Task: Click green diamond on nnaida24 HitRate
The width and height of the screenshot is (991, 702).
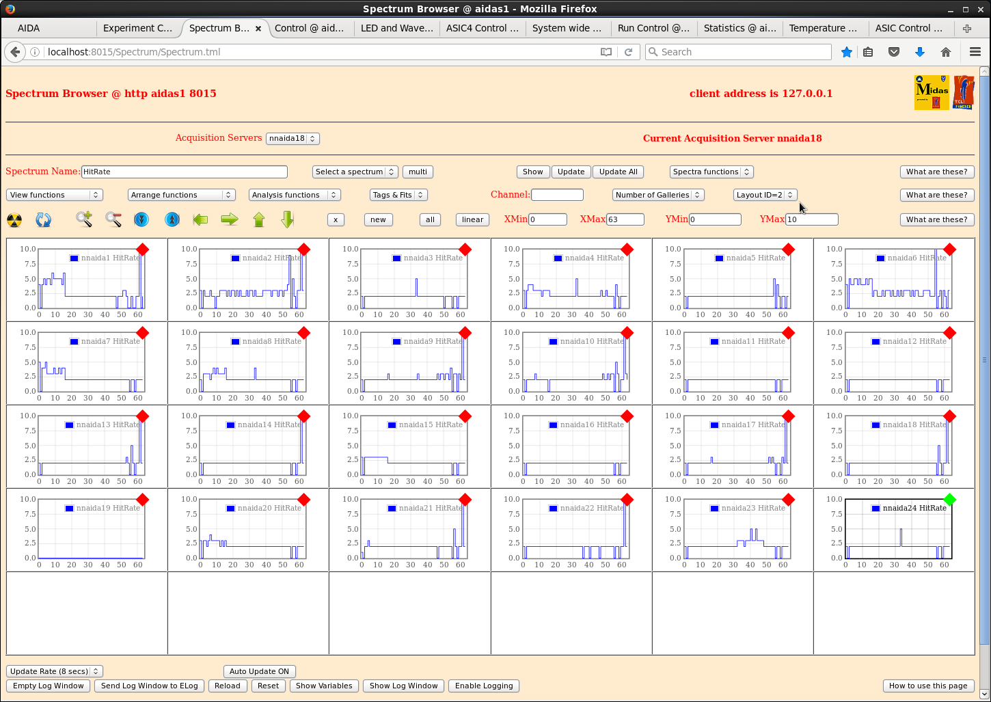Action: point(949,500)
